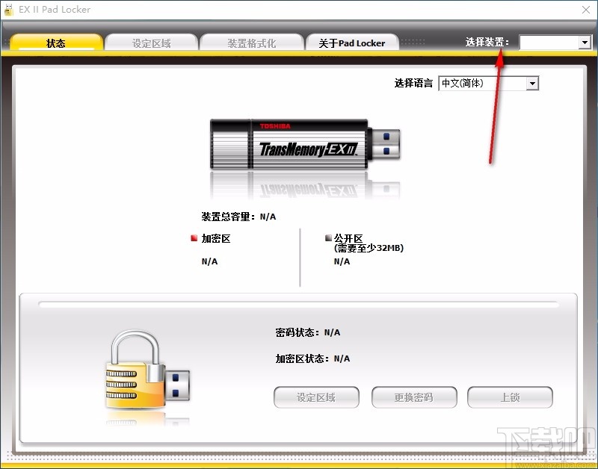Screen dimensions: 598x469
Task: Click the 设定区域 button
Action: (316, 397)
